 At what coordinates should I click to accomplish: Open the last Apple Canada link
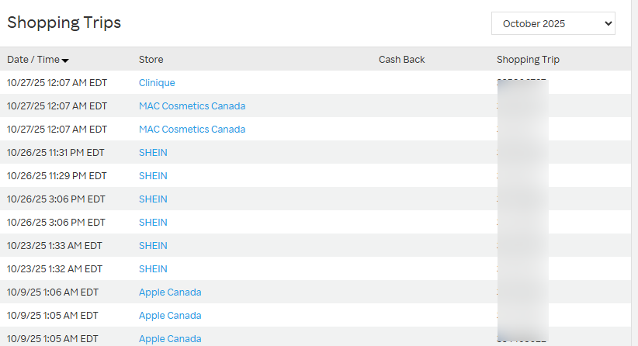170,339
